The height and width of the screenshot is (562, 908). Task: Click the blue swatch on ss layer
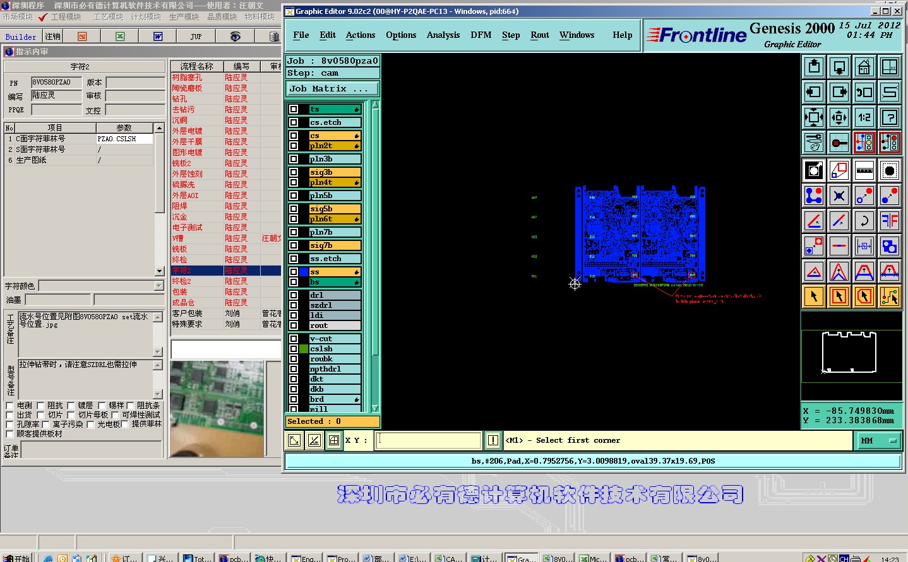[x=304, y=272]
